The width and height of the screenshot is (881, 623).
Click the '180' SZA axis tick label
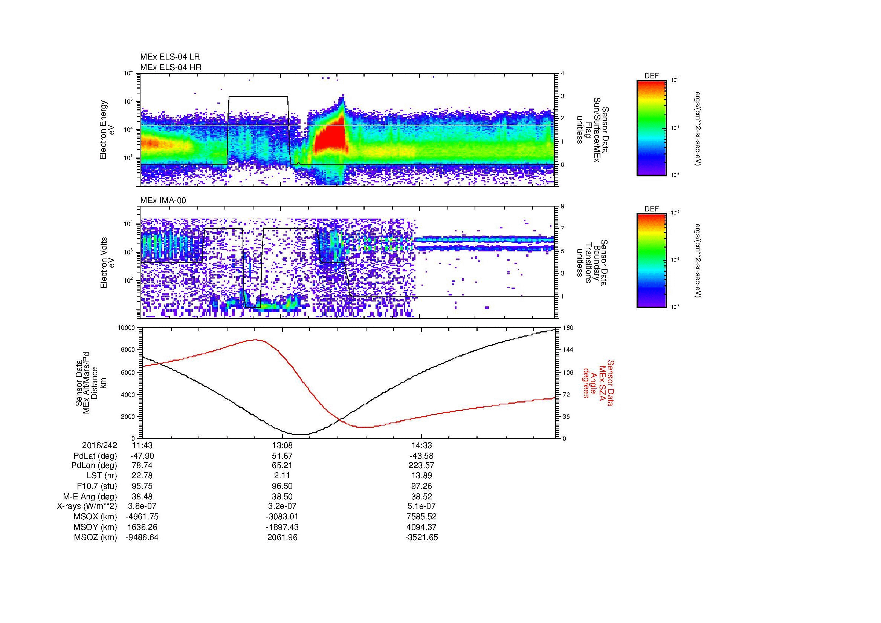point(568,328)
